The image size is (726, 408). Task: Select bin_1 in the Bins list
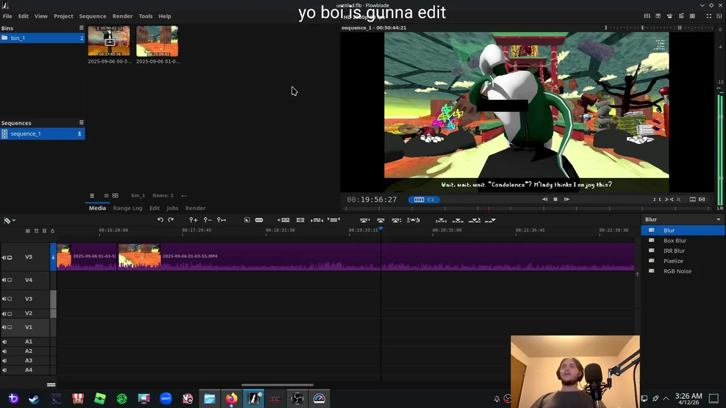tap(43, 38)
